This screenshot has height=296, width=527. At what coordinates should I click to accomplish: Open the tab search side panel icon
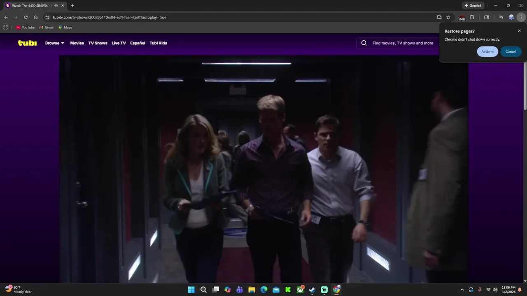pyautogui.click(x=487, y=17)
